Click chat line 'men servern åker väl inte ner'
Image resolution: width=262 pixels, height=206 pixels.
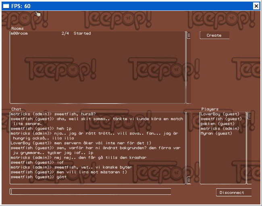coord(103,143)
